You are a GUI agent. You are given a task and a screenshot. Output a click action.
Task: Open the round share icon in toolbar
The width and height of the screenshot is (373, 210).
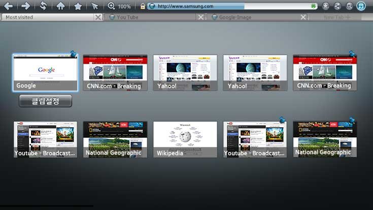click(337, 6)
